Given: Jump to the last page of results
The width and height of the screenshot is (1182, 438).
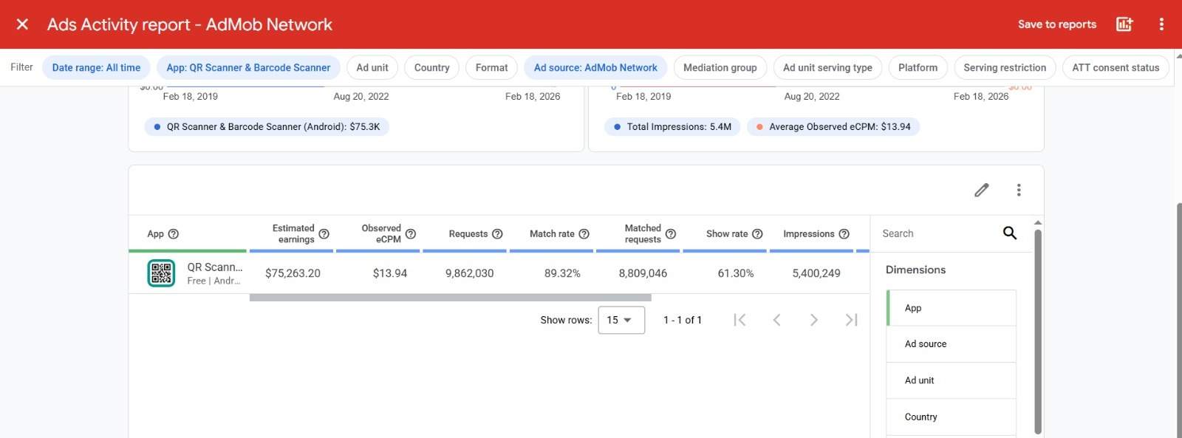Looking at the screenshot, I should 851,320.
